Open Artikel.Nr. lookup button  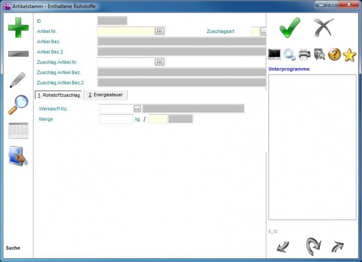159,31
